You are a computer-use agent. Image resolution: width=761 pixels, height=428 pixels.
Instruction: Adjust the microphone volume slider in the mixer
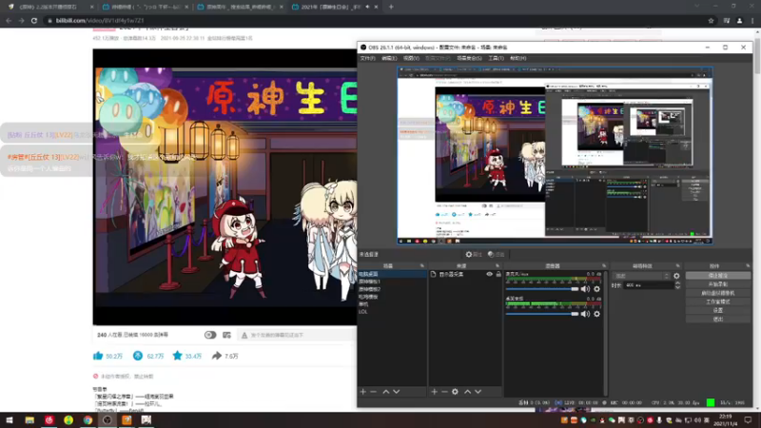(x=542, y=289)
